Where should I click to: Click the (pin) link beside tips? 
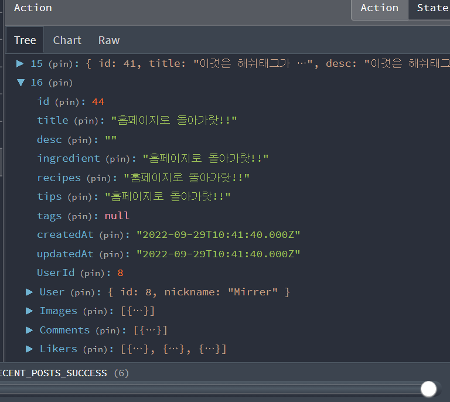click(80, 197)
